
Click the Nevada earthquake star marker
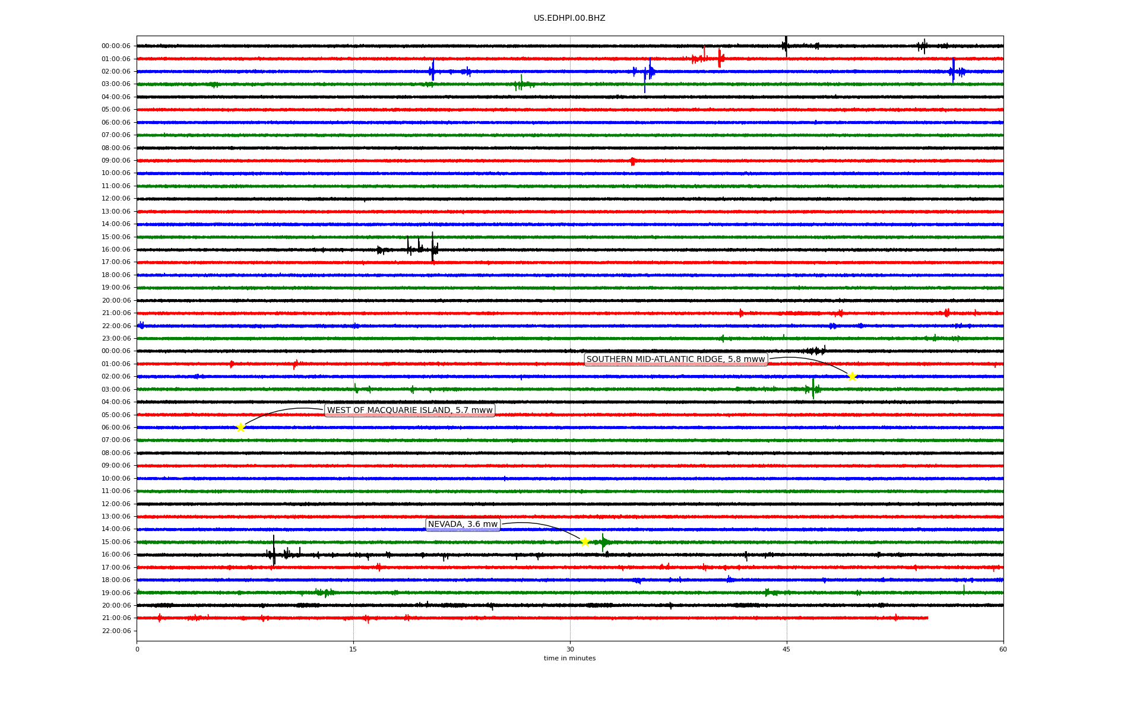click(x=585, y=542)
